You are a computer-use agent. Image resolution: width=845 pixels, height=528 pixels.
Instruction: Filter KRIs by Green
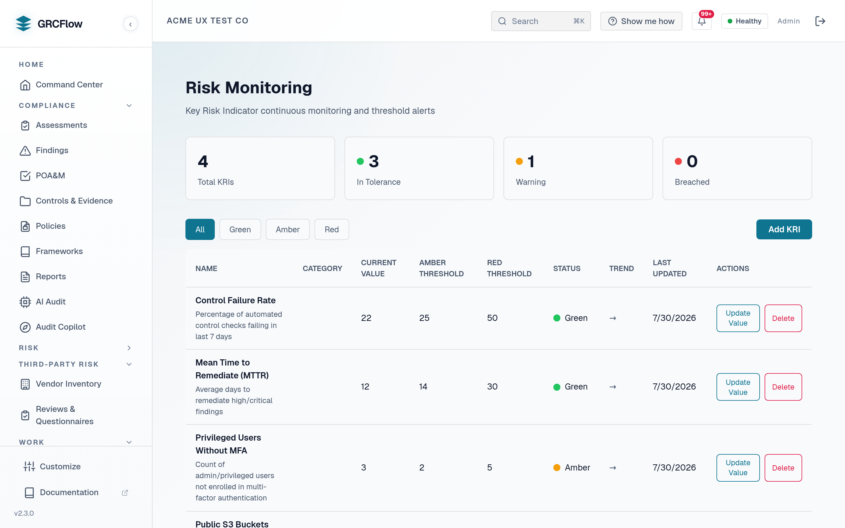coord(240,229)
